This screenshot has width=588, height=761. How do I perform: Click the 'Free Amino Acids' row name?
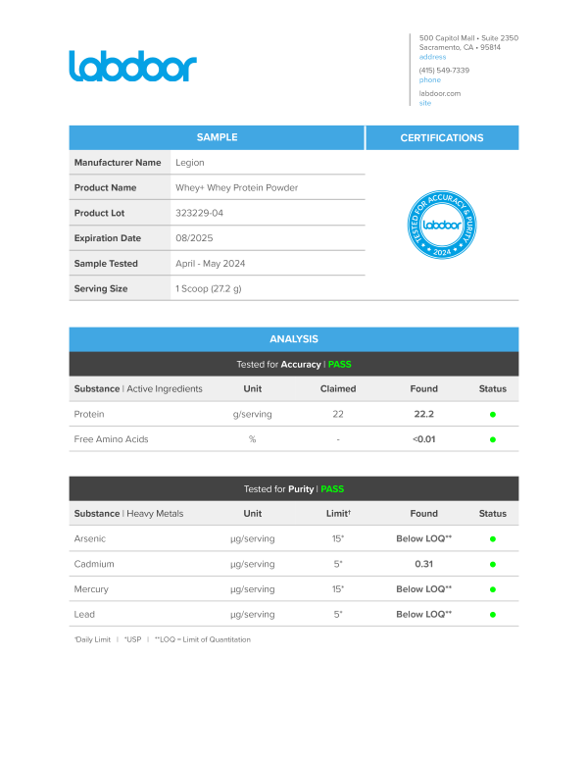coord(111,439)
